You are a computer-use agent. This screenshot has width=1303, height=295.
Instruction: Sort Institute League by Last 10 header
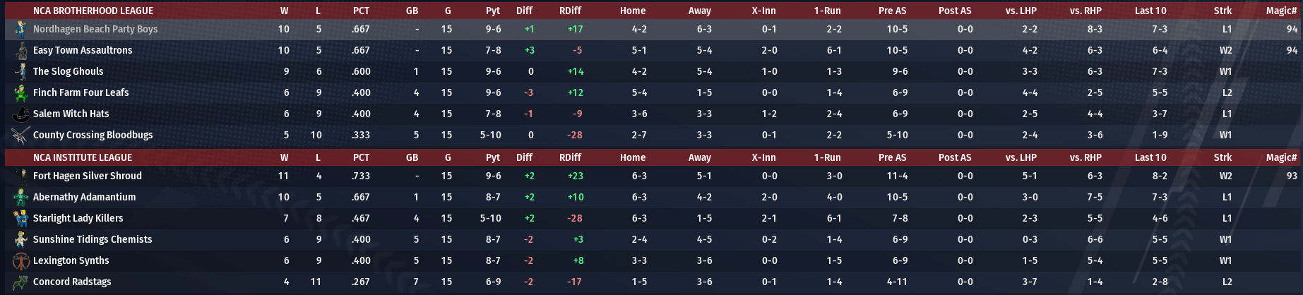coord(1150,157)
